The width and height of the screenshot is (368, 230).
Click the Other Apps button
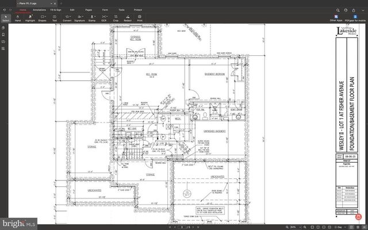pyautogui.click(x=336, y=17)
